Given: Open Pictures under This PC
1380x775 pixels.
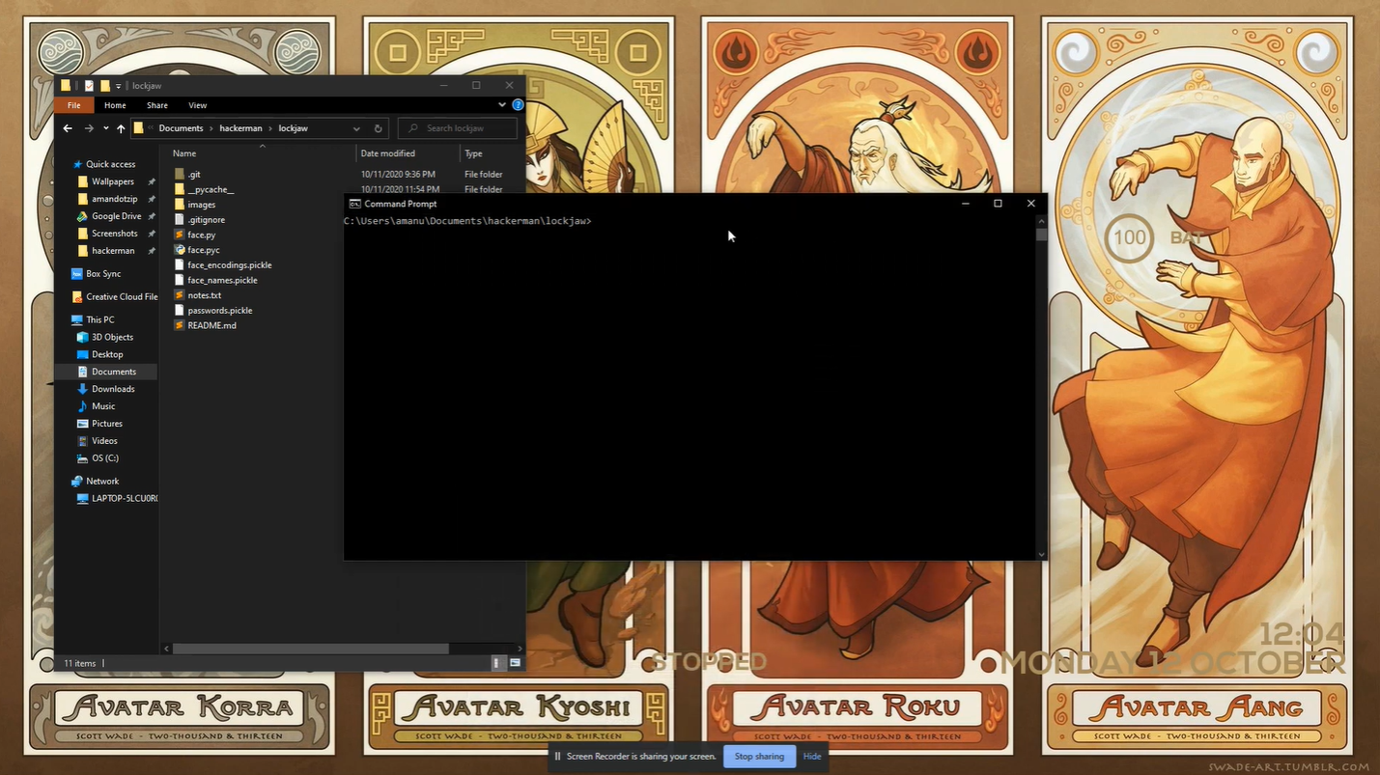Looking at the screenshot, I should point(106,424).
